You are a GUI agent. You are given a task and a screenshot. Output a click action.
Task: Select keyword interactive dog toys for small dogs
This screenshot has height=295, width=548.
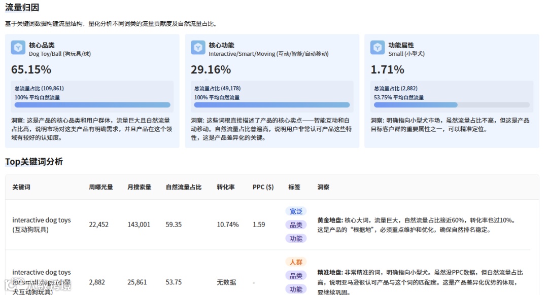click(x=42, y=282)
